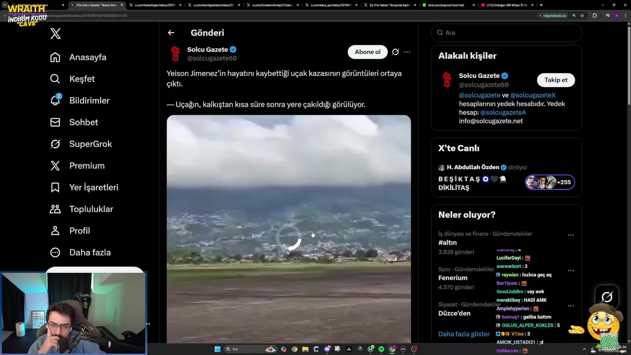Click the floating Grok button
631x355 pixels.
point(607,297)
